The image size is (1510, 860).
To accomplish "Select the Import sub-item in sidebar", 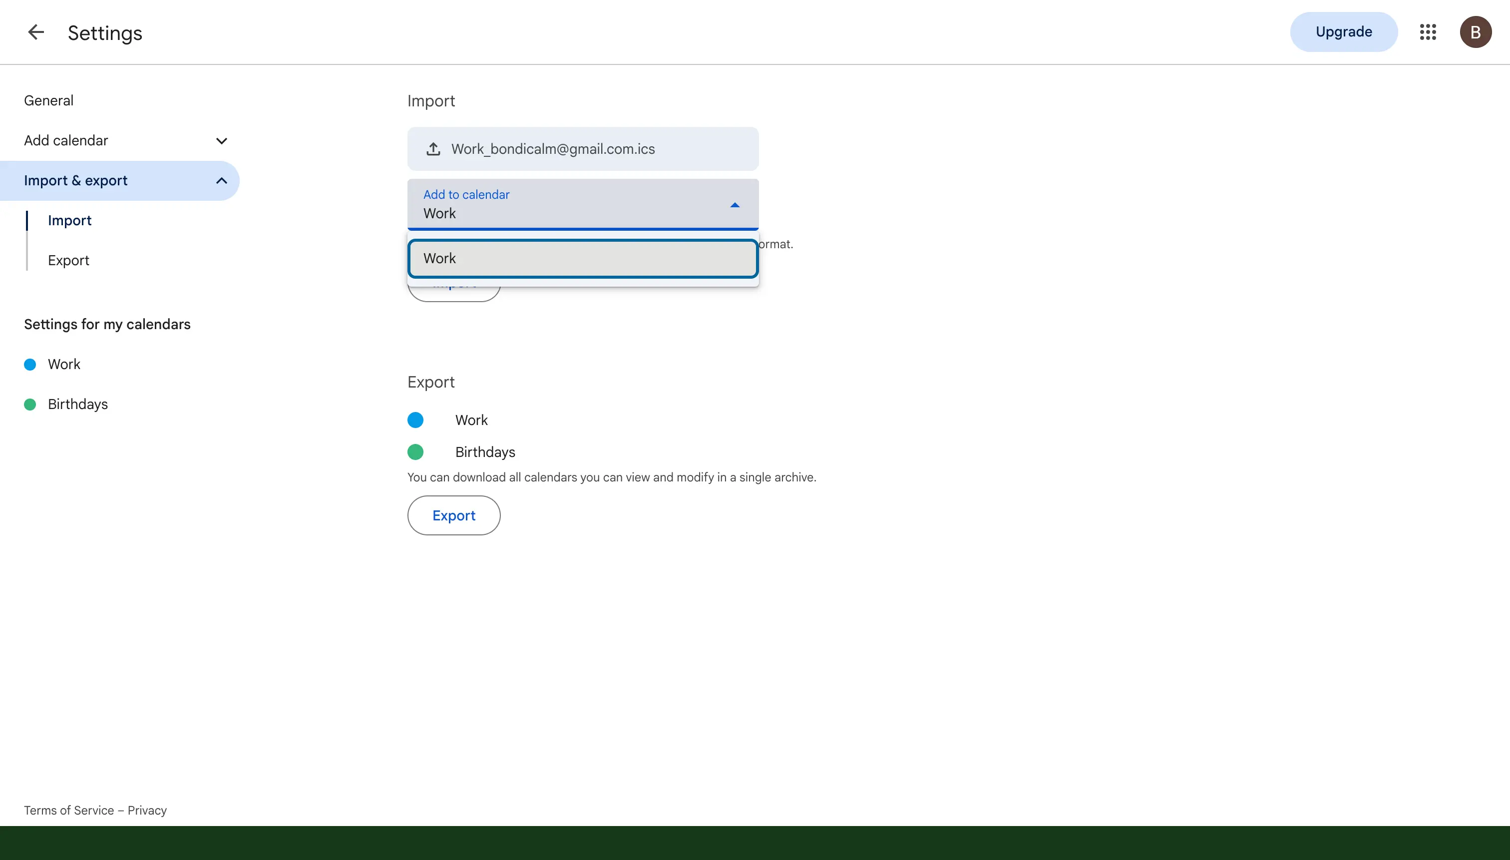I will tap(70, 220).
